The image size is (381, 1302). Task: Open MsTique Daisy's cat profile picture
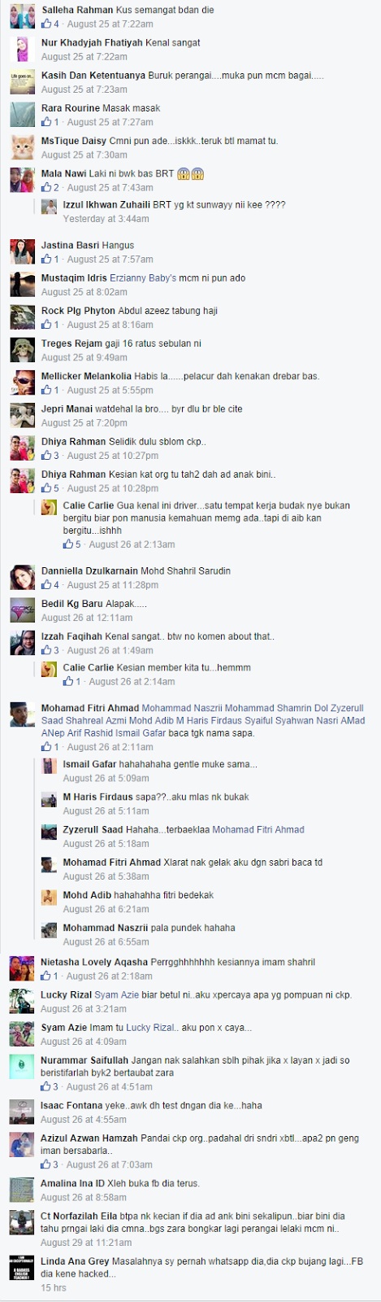[22, 147]
